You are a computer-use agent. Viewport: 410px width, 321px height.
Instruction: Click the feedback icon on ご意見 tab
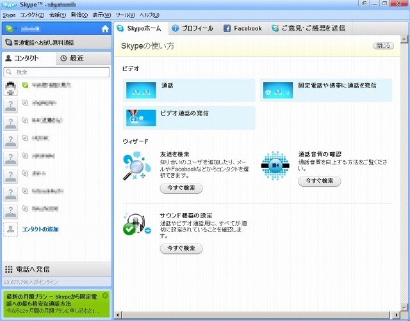[275, 28]
